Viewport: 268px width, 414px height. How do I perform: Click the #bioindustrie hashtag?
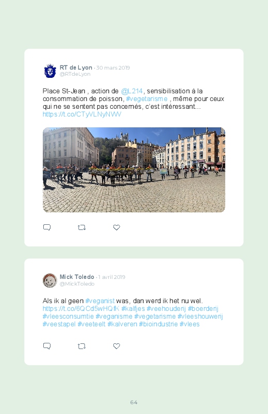[x=158, y=324]
